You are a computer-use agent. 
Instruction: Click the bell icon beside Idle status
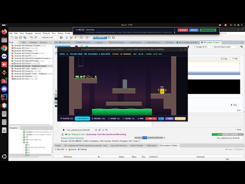pos(62,135)
